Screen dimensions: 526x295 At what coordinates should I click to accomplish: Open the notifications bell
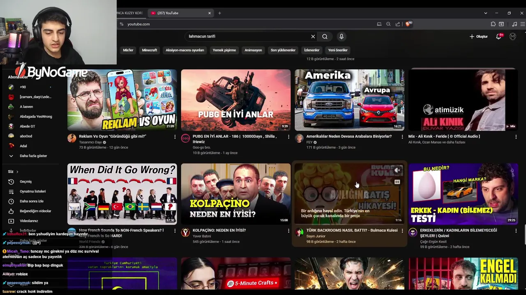click(x=499, y=36)
